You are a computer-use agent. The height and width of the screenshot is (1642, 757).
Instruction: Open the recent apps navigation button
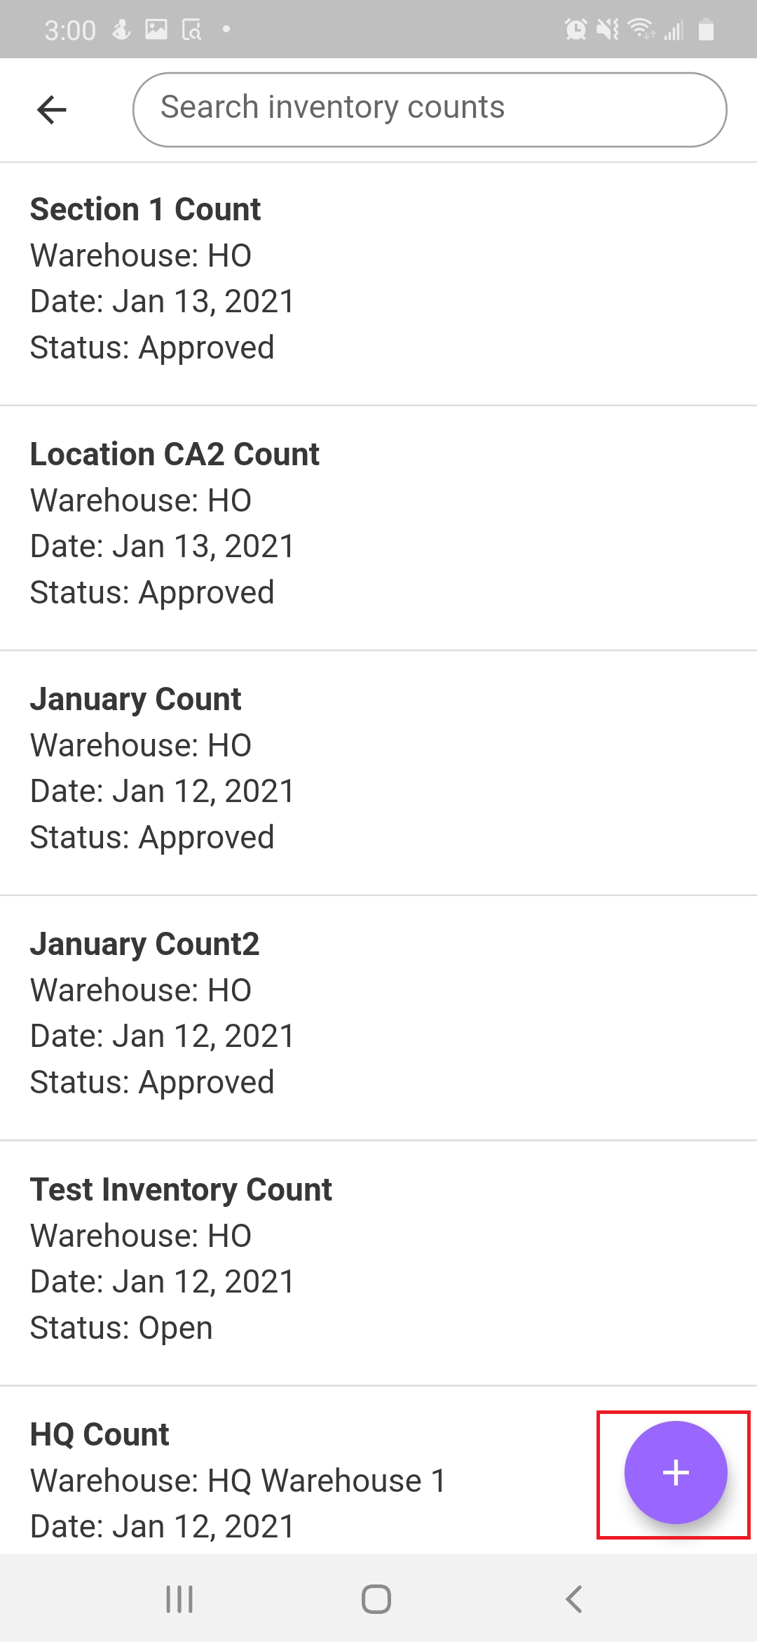pos(179,1599)
